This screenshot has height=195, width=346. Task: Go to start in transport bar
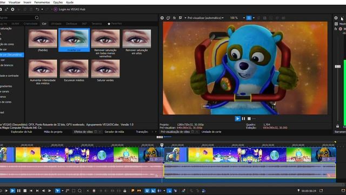31,191
